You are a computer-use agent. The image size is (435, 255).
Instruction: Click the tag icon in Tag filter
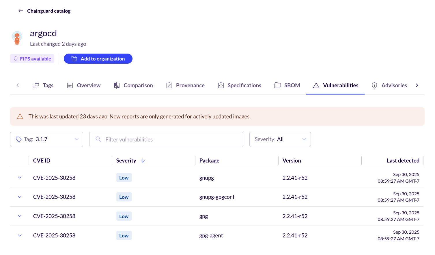(18, 139)
